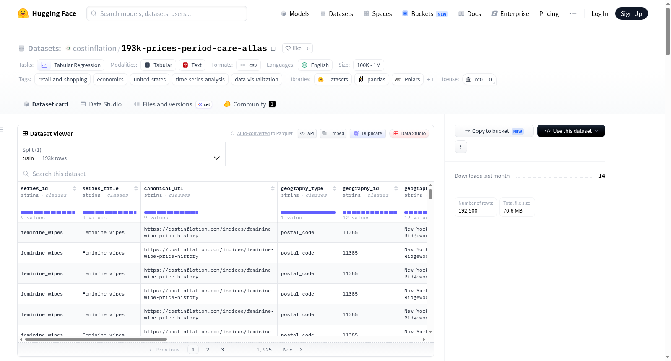Click the time-series-analysis tag
Screen dimensions: 671x361
[x=200, y=79]
